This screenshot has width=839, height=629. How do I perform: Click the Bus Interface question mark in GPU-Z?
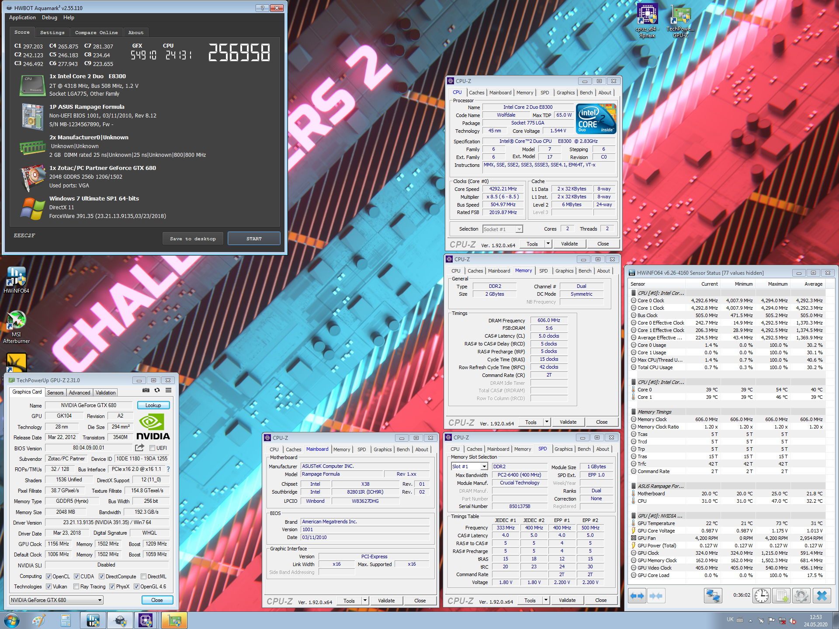point(168,469)
